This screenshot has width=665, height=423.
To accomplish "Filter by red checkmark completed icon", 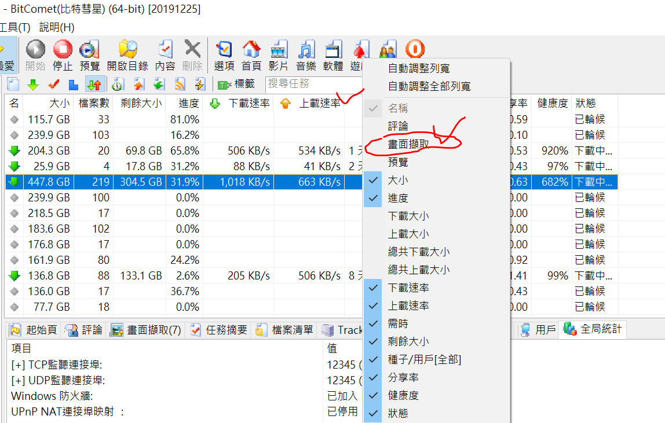I will (x=53, y=84).
